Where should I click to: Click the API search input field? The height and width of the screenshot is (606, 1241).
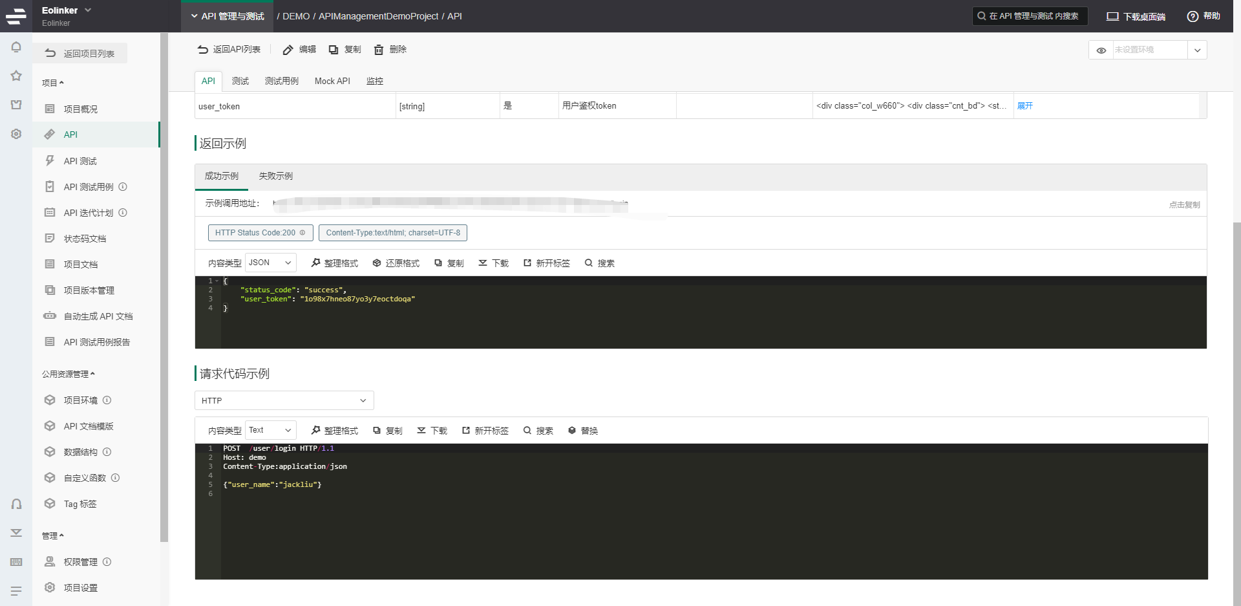1030,16
